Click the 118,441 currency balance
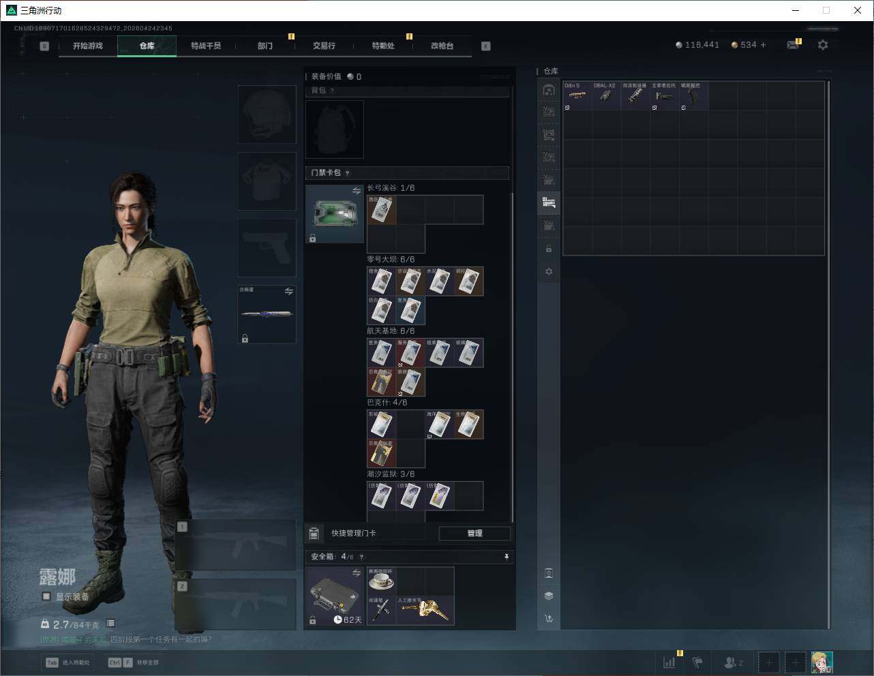This screenshot has height=676, width=874. 697,45
